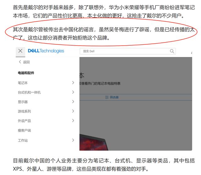Screen dimensions: 201x175
Task: Expand the 台式机和一体机 chevron
Action: [73, 92]
